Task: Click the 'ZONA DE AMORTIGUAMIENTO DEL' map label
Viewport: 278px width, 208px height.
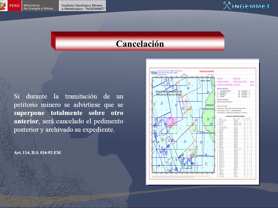Action: tap(169, 92)
